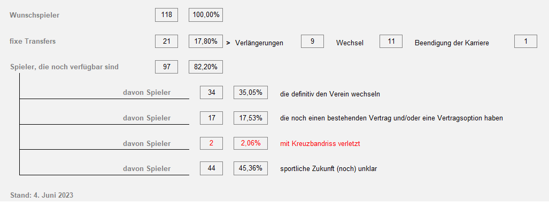Select the red 2,06% percentage box
The width and height of the screenshot is (549, 203).
click(251, 143)
